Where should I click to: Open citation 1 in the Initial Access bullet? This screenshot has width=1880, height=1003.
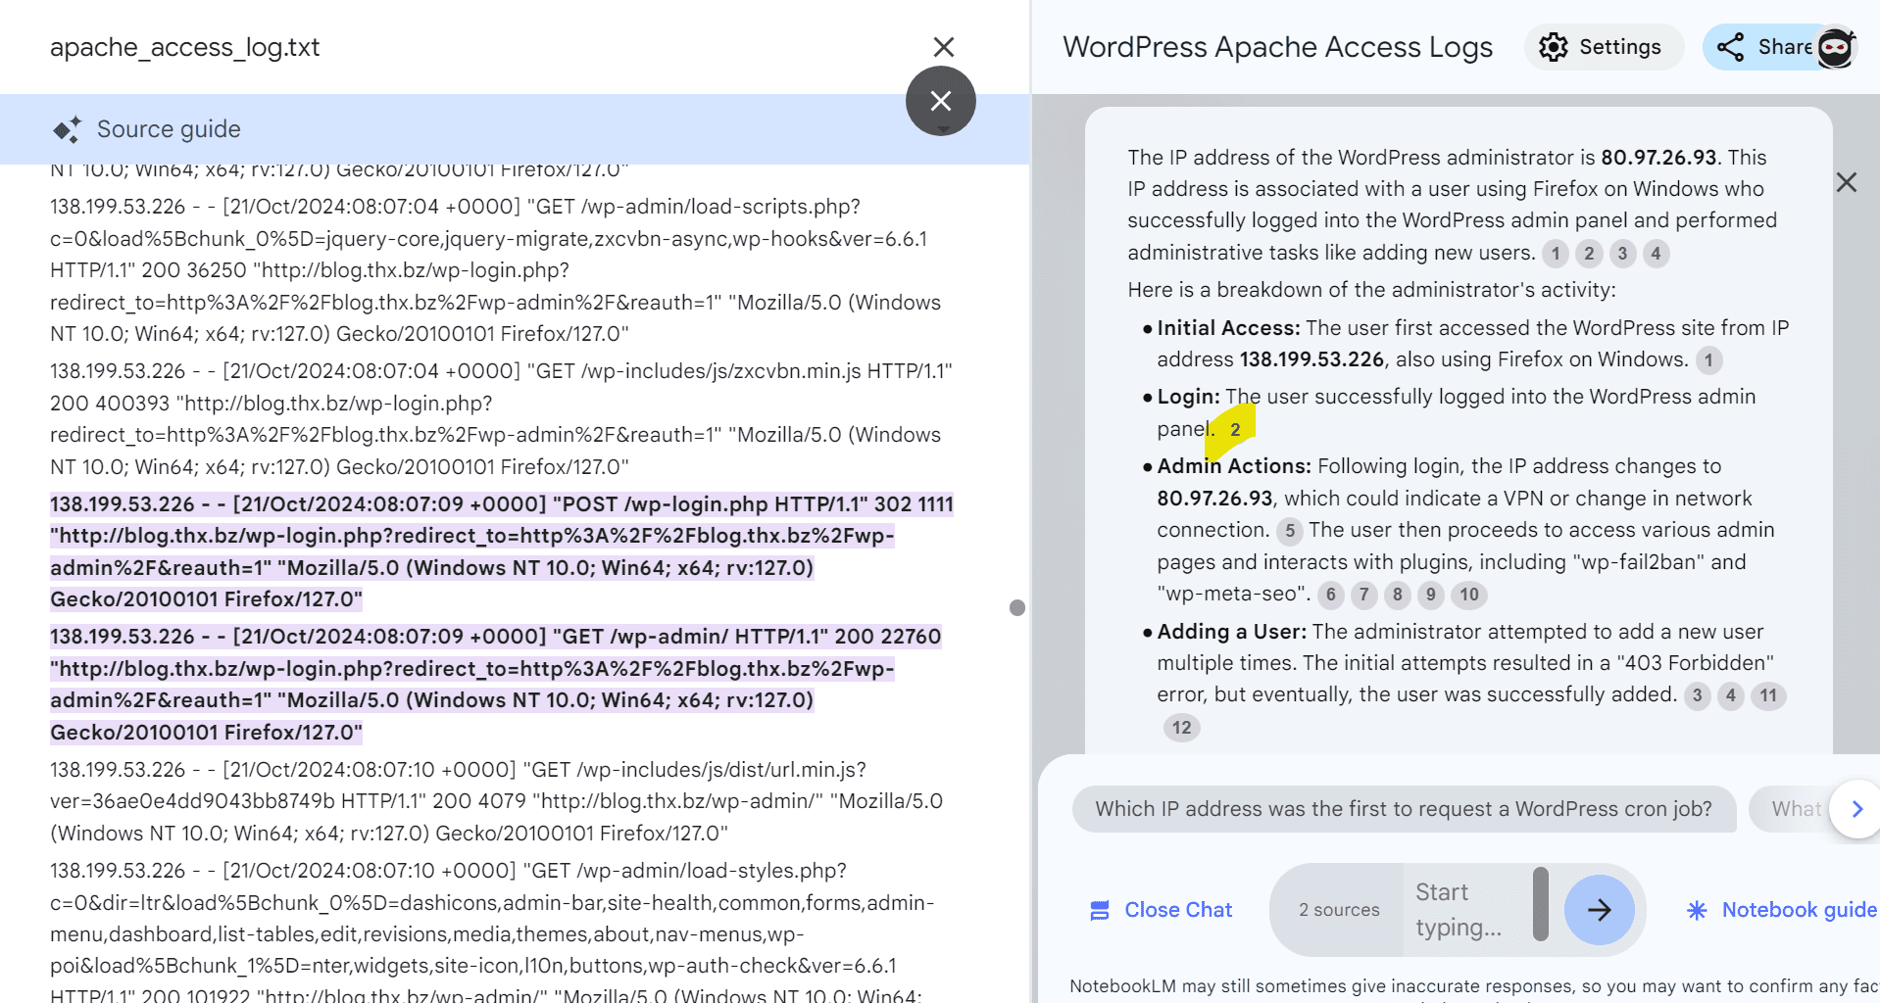point(1708,360)
